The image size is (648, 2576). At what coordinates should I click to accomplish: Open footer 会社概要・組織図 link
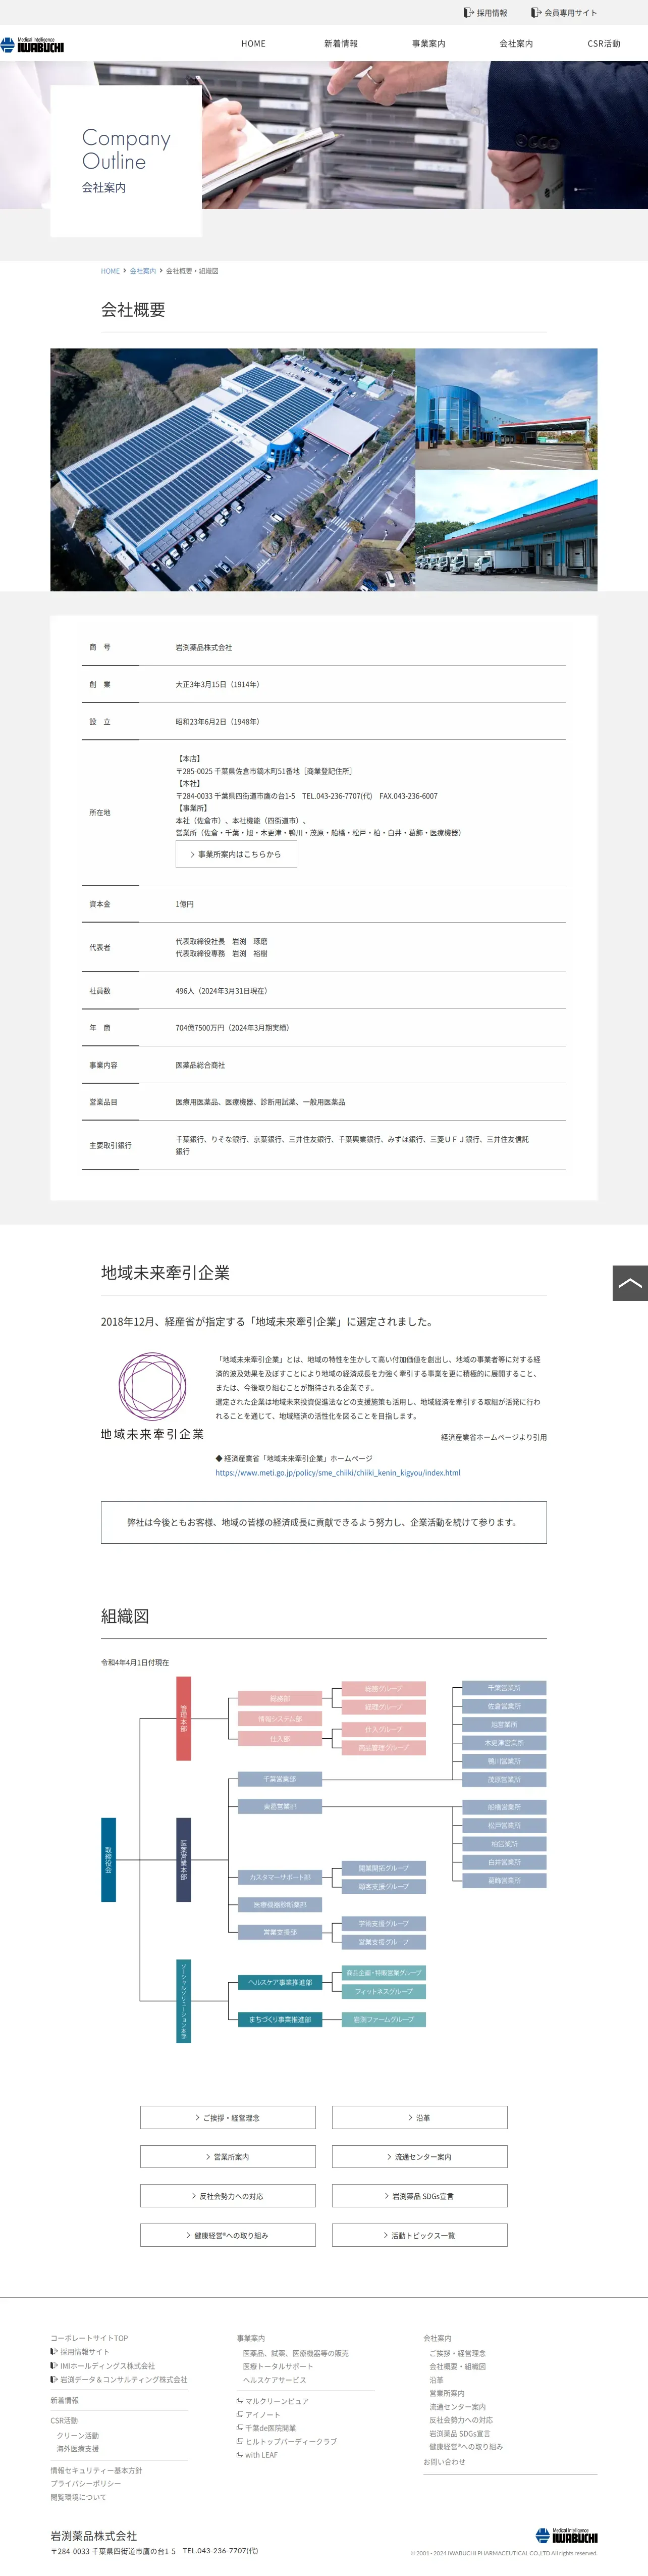[x=458, y=2366]
